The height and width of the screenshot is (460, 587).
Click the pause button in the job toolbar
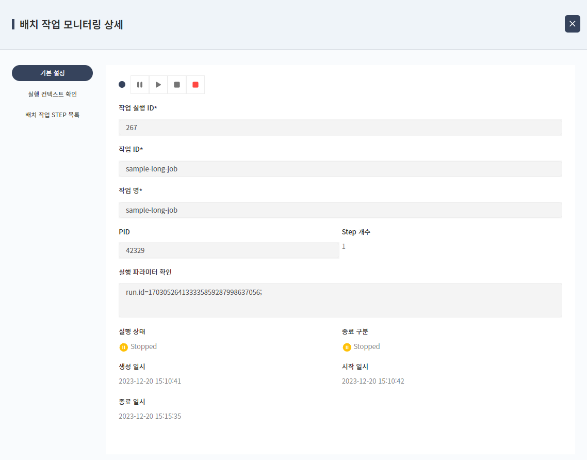pos(140,85)
